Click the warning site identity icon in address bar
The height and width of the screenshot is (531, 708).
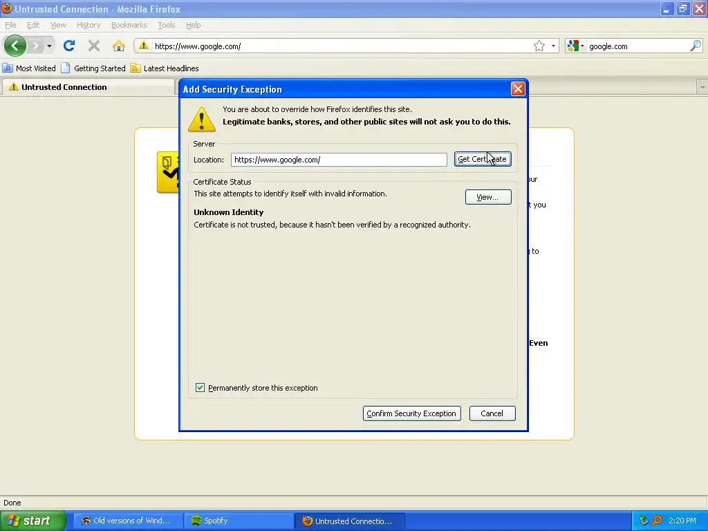click(x=144, y=46)
